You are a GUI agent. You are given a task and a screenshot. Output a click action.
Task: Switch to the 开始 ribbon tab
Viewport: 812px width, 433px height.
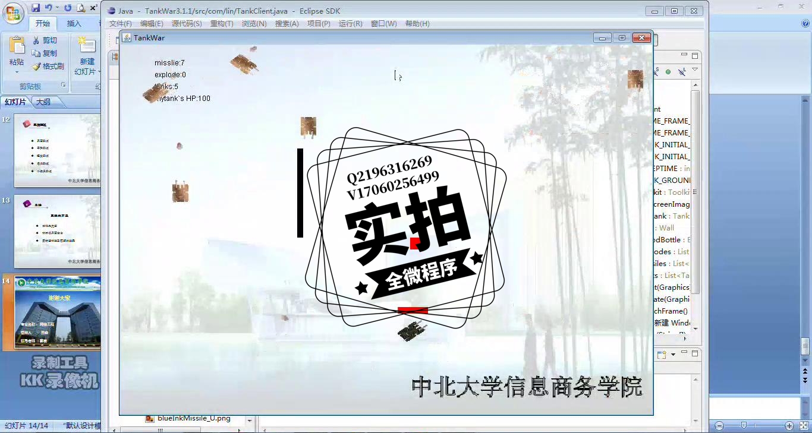point(43,24)
